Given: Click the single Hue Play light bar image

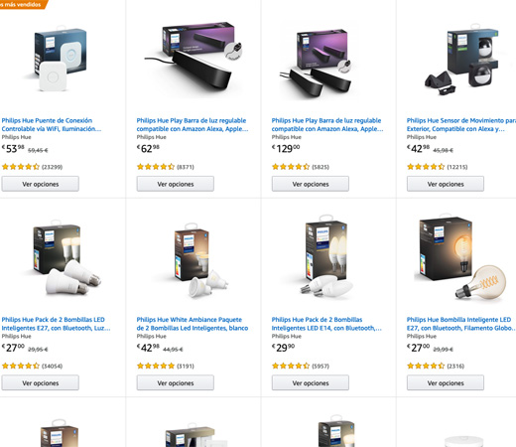Looking at the screenshot, I should (x=194, y=57).
